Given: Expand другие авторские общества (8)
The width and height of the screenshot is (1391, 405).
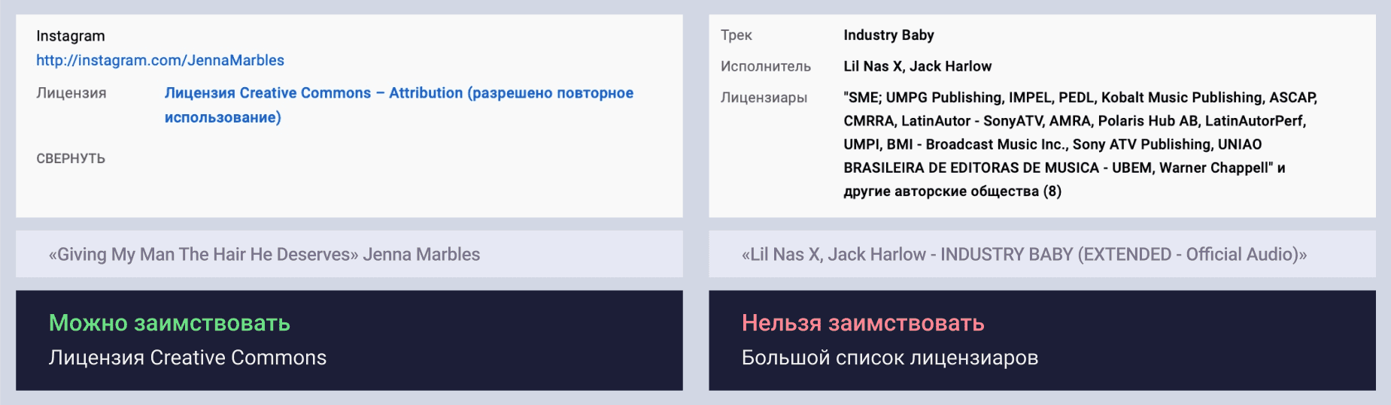Looking at the screenshot, I should tap(952, 191).
